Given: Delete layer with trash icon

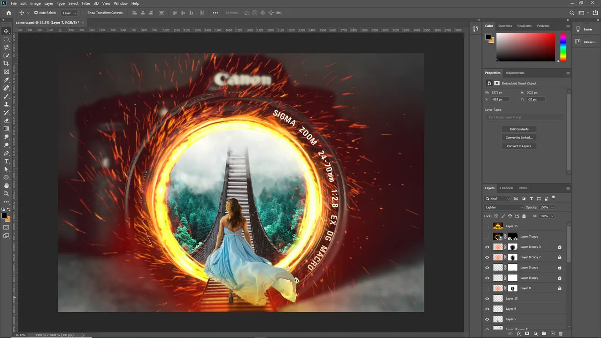Looking at the screenshot, I should coord(561,334).
